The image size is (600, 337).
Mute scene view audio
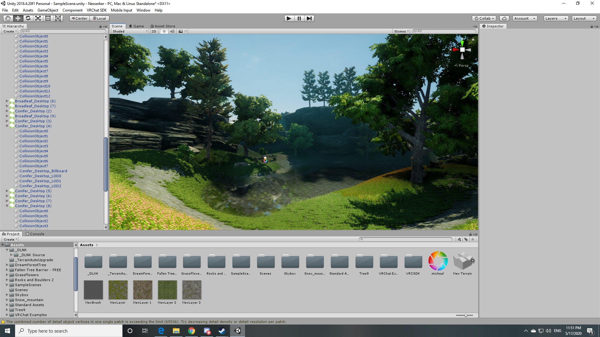click(172, 31)
